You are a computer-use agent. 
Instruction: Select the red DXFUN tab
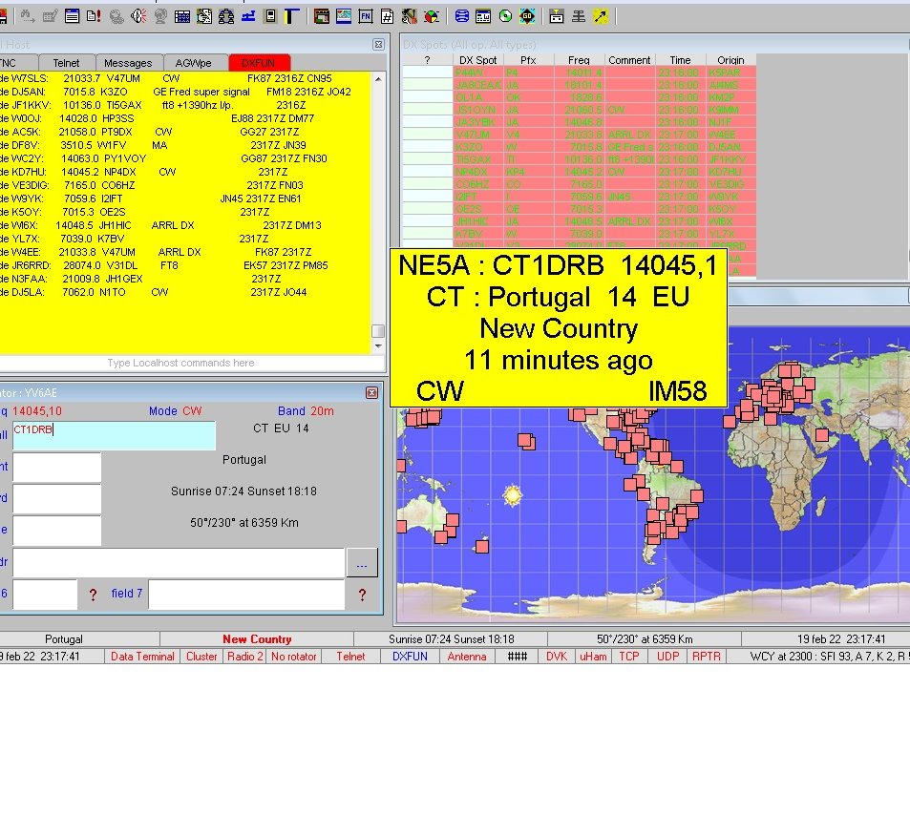point(258,63)
